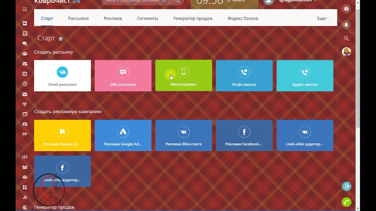Open the robot icon in left sidebar

[25, 94]
